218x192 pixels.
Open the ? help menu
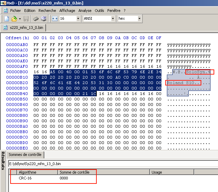125,11
